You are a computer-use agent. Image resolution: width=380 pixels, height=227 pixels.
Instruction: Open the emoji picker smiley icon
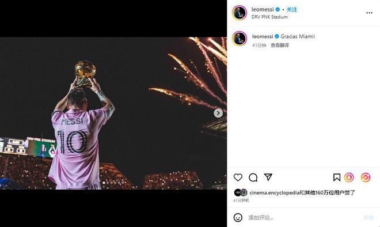(x=238, y=217)
